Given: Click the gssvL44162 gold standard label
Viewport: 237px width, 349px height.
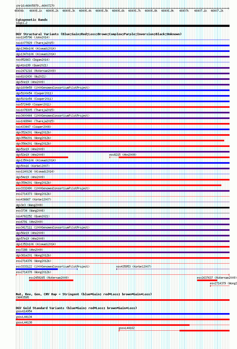Looking at the screenshot, I should (127, 328).
